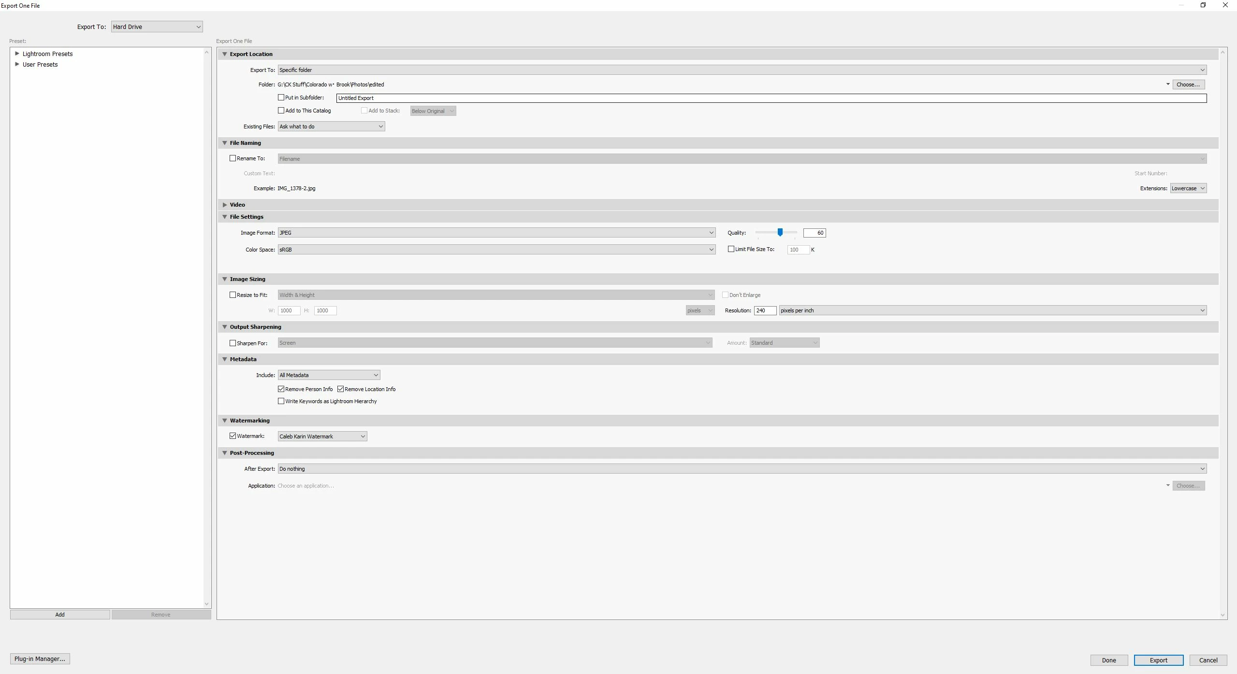
Task: Collapse the Metadata section header
Action: click(x=243, y=359)
